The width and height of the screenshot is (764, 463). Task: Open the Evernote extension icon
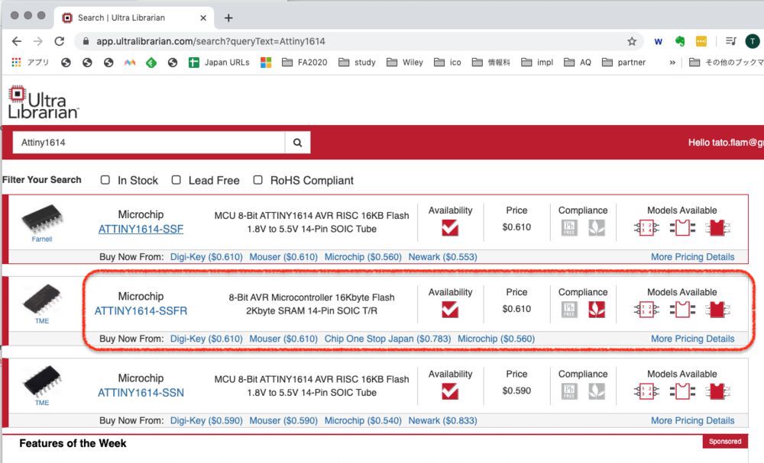[680, 41]
